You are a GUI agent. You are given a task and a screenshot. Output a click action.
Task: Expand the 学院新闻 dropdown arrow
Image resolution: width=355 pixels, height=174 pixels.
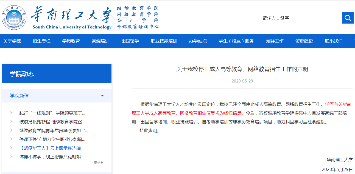point(102,96)
